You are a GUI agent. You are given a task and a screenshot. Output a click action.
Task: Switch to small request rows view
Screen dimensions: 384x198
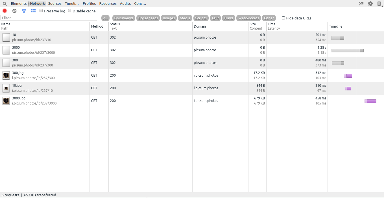coord(34,11)
